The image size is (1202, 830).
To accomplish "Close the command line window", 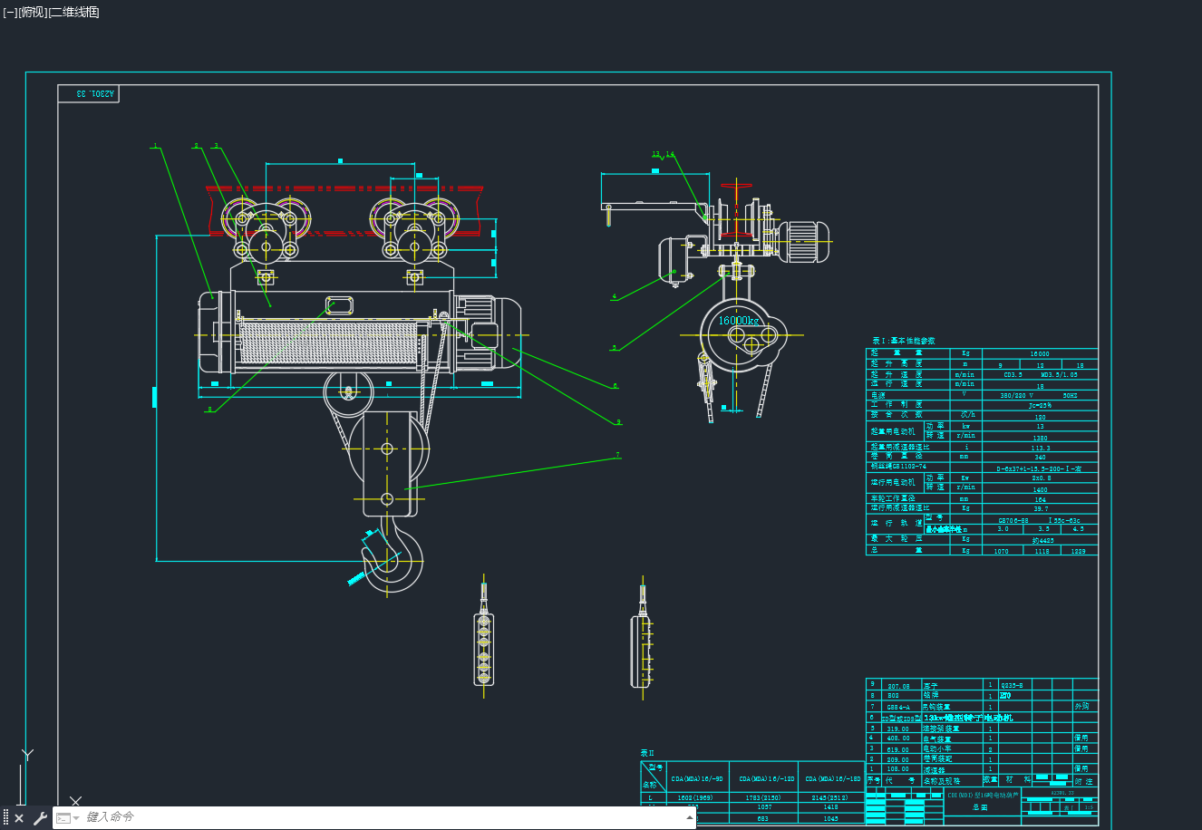I will 19,818.
